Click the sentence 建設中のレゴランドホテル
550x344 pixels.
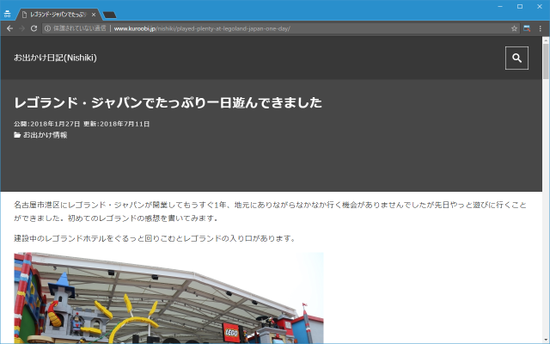[x=155, y=238]
